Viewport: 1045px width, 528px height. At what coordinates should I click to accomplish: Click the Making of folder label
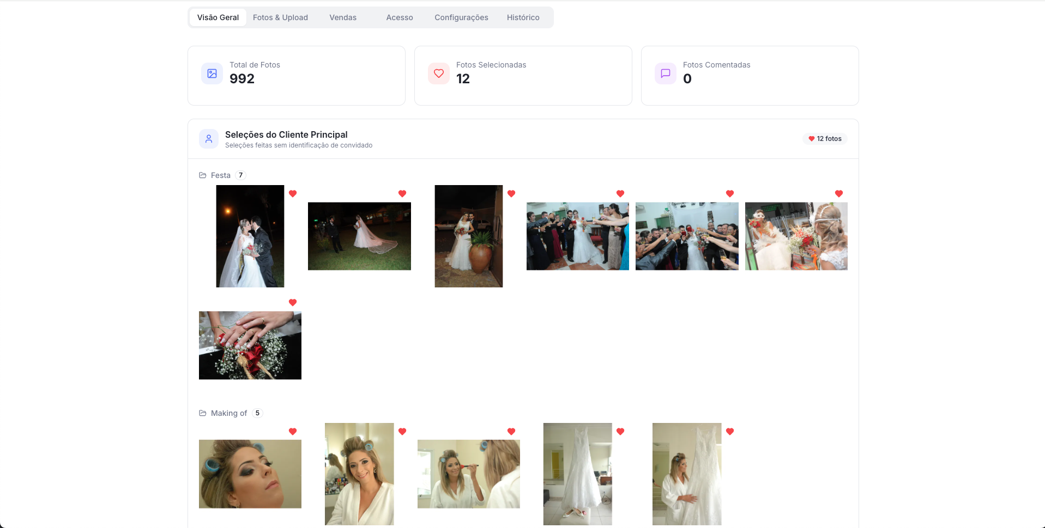[229, 413]
